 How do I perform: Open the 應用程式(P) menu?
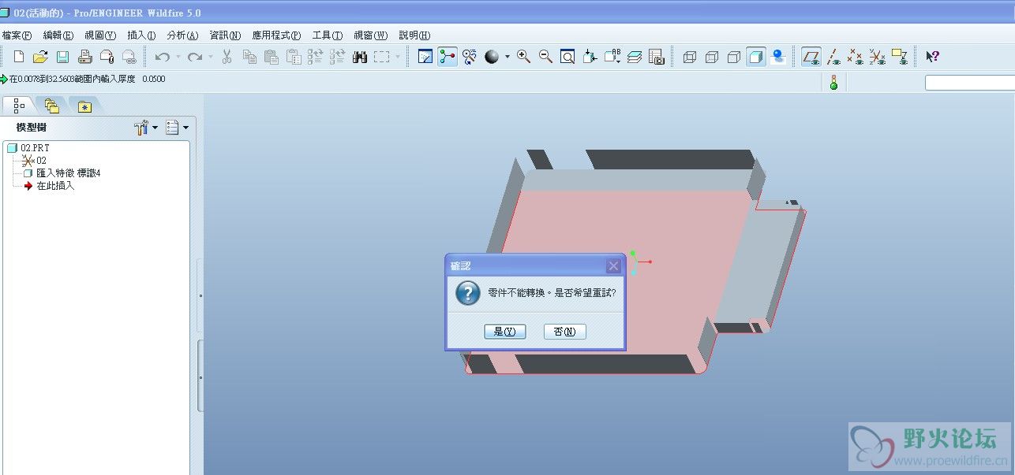(276, 35)
